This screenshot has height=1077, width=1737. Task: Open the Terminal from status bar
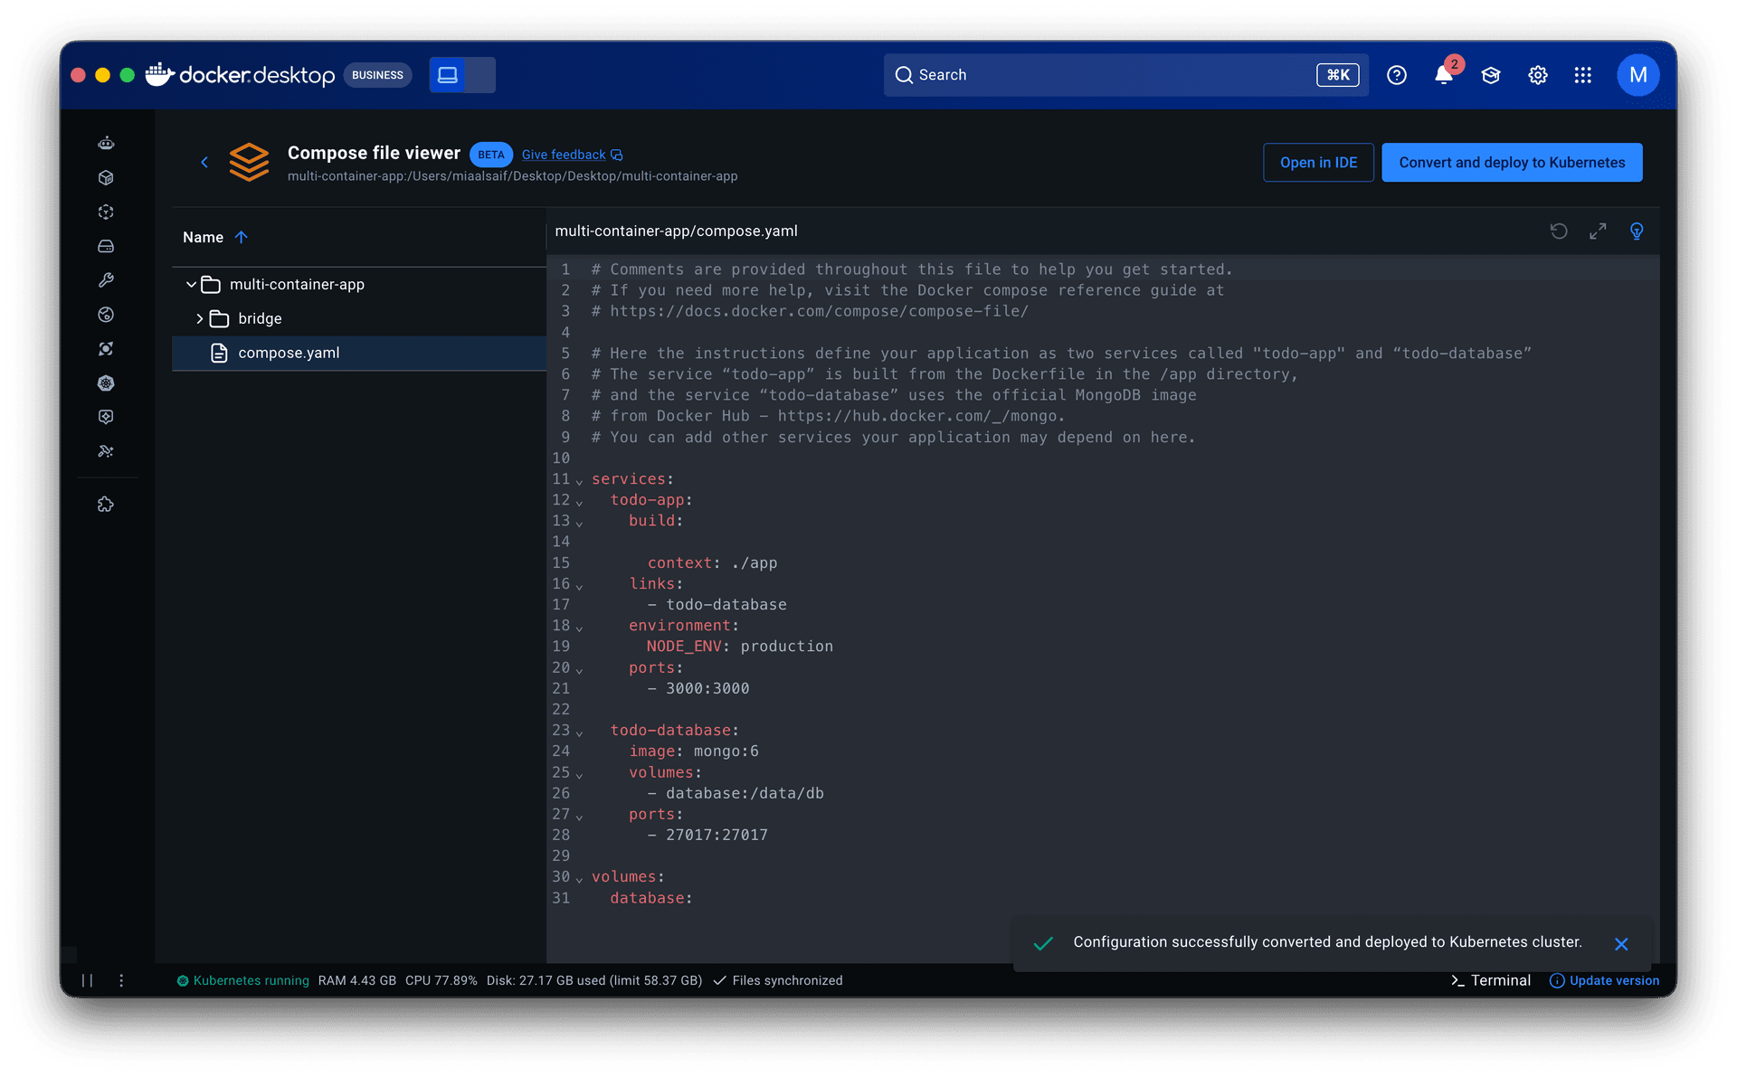pos(1490,980)
